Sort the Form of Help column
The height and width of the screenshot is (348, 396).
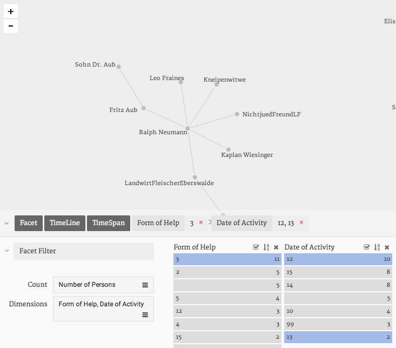point(266,247)
